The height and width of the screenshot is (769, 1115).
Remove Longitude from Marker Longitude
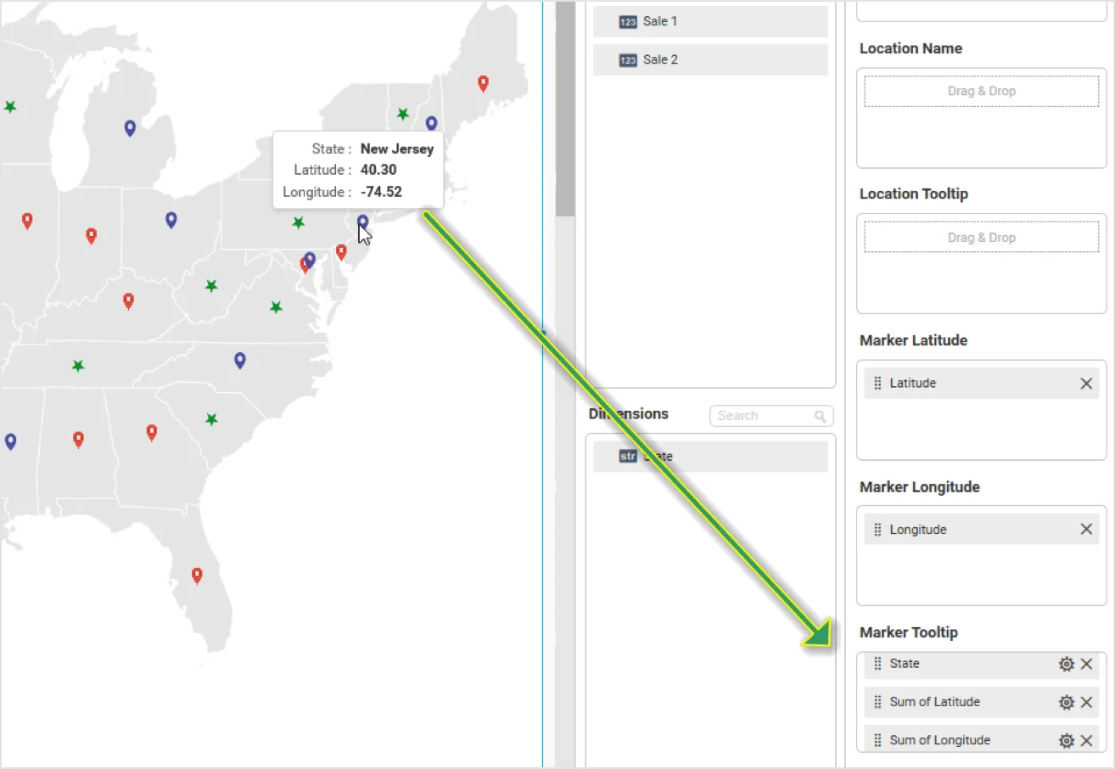tap(1086, 530)
